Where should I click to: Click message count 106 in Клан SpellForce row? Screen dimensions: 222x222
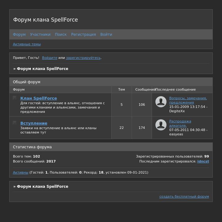pos(142,105)
